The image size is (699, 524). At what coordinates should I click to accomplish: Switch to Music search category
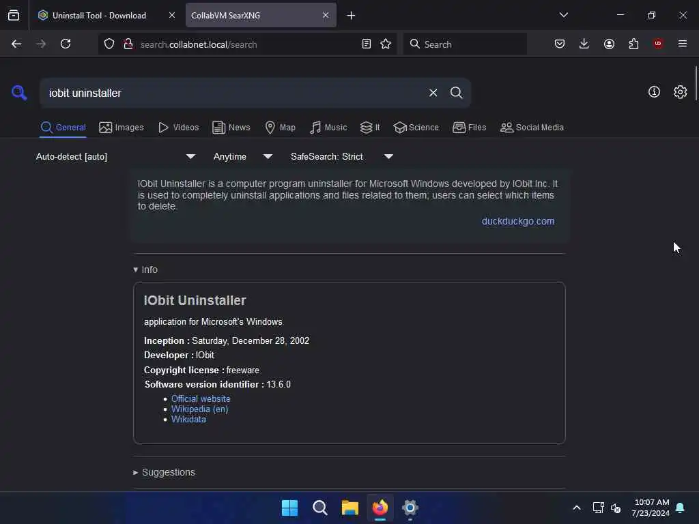pyautogui.click(x=328, y=128)
